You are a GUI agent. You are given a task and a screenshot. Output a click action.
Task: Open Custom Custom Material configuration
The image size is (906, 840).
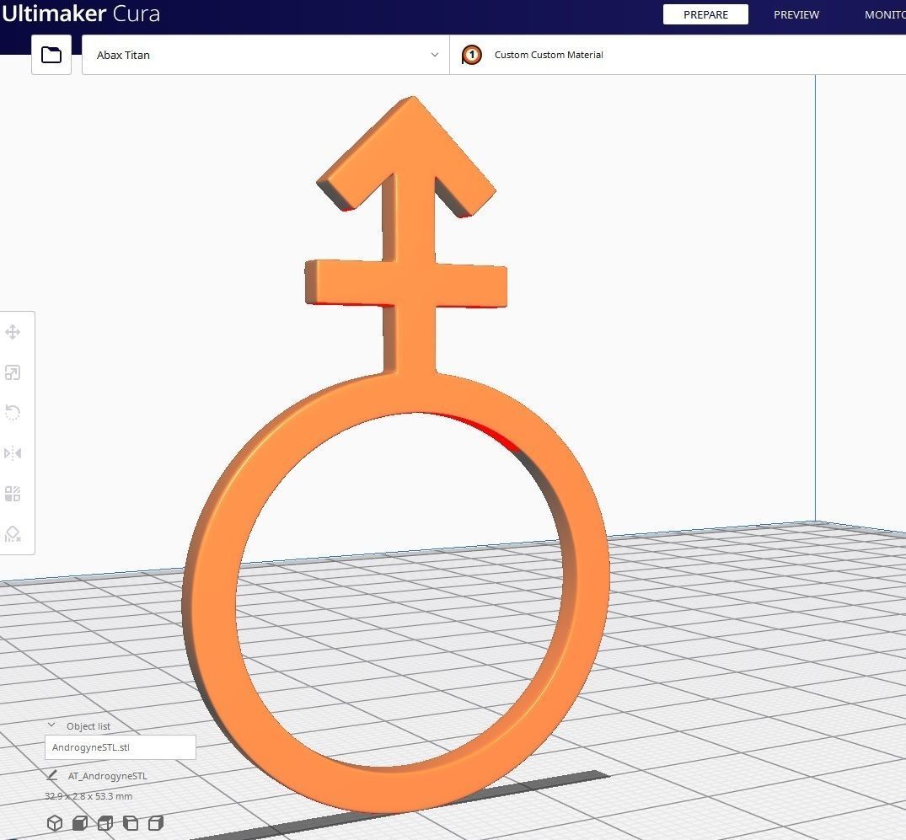click(678, 55)
